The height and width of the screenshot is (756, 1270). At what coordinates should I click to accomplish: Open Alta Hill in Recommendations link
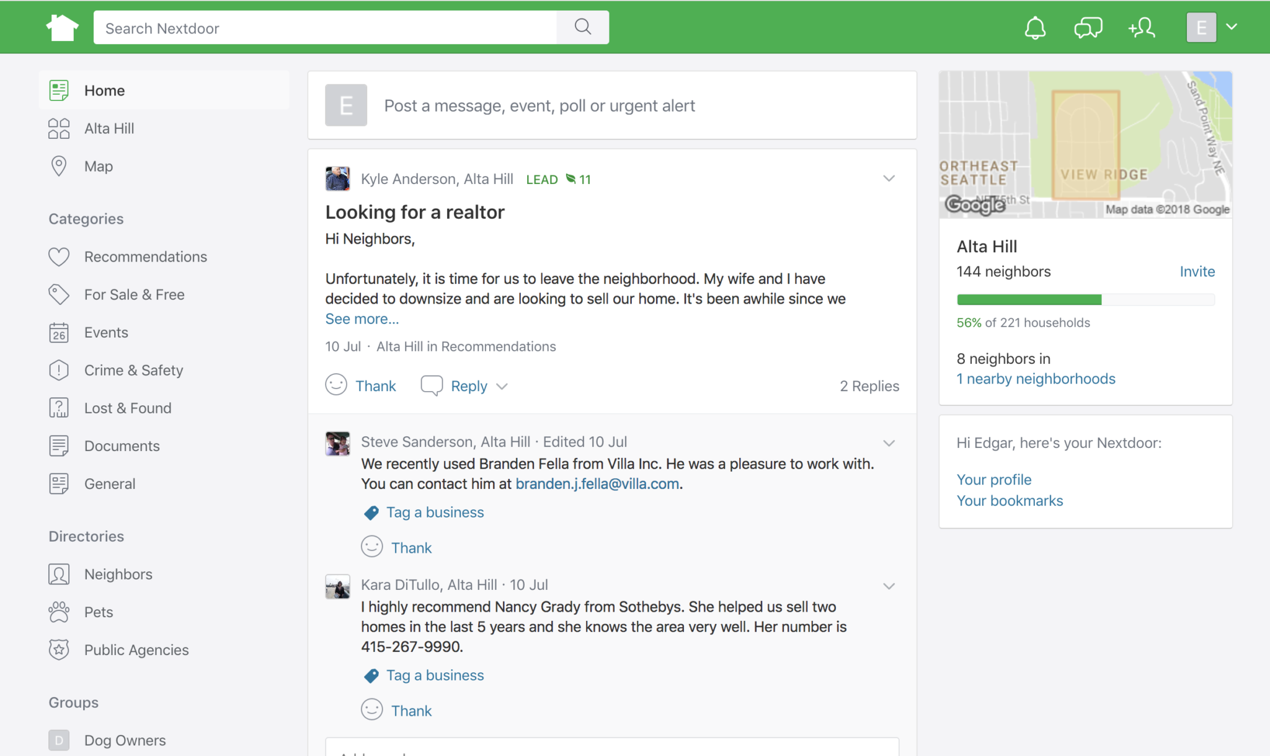(466, 346)
